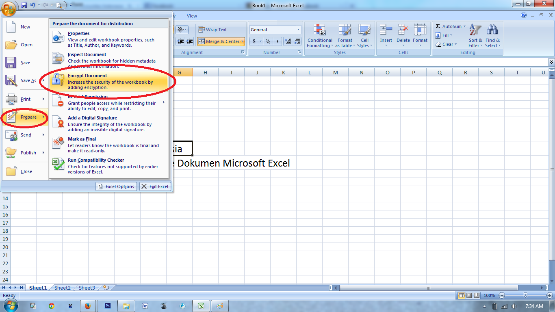
Task: Open Sort & Filter menu
Action: pos(475,36)
